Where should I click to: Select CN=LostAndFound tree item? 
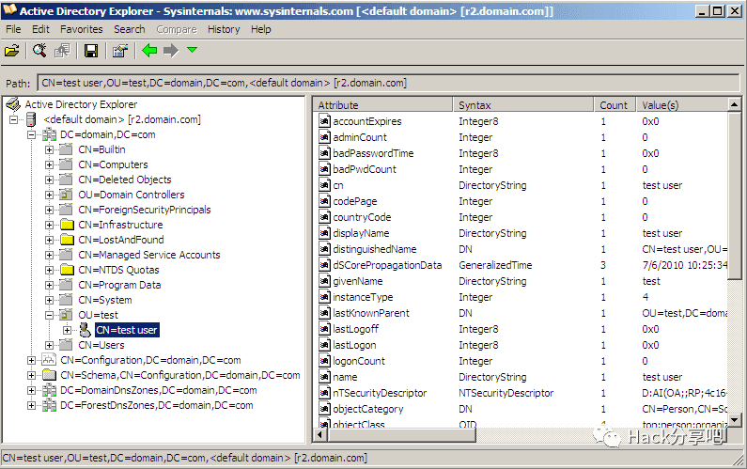point(121,240)
